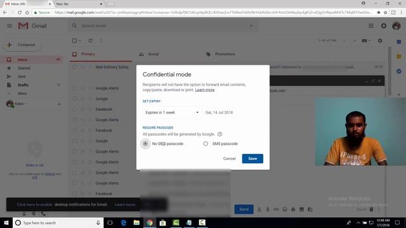
Task: Refresh the inbox list
Action: [90, 41]
